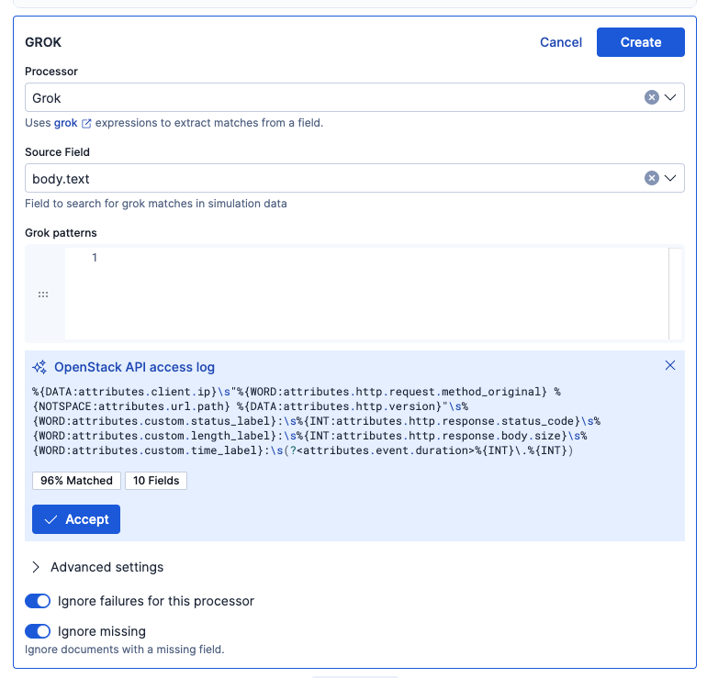Clear the Processor field selection

[651, 97]
